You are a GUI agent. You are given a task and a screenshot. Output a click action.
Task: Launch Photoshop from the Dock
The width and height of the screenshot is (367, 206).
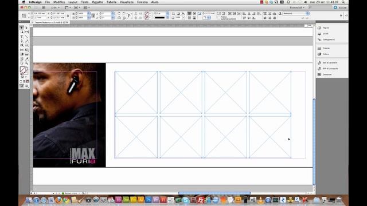[x=149, y=200]
